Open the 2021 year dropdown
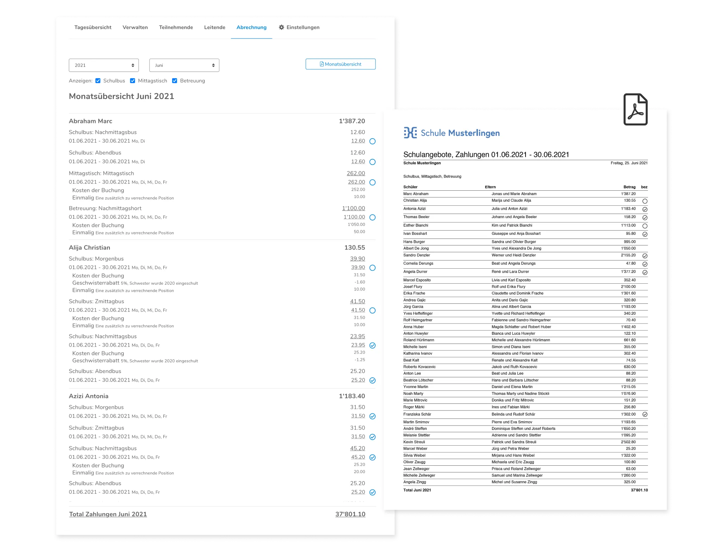The height and width of the screenshot is (552, 723). click(104, 65)
